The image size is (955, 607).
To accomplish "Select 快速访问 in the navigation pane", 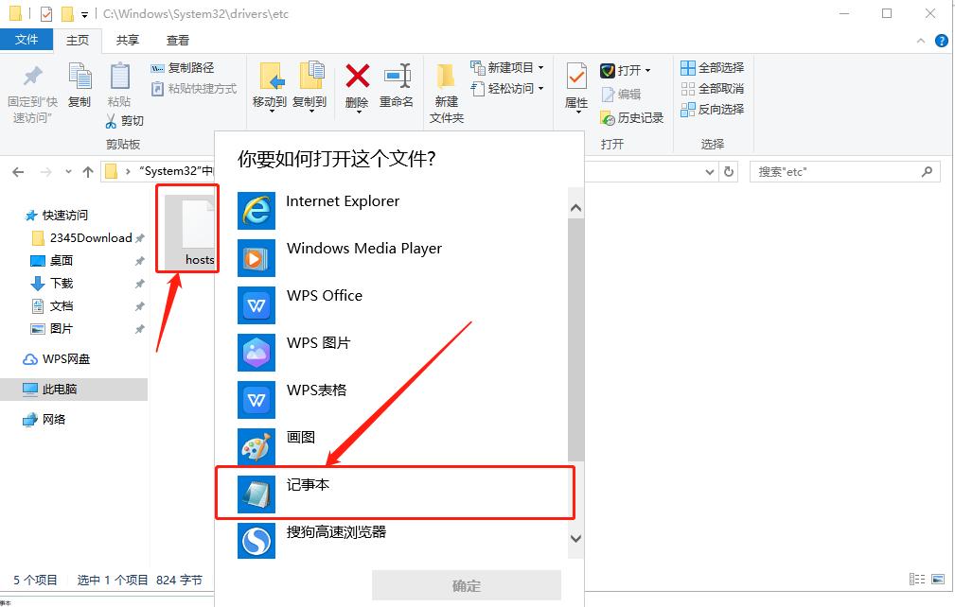I will tap(57, 216).
